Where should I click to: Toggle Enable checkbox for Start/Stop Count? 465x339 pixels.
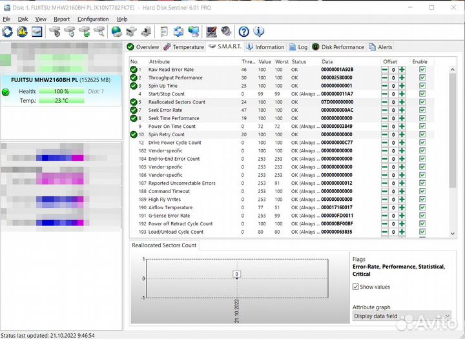coord(422,94)
